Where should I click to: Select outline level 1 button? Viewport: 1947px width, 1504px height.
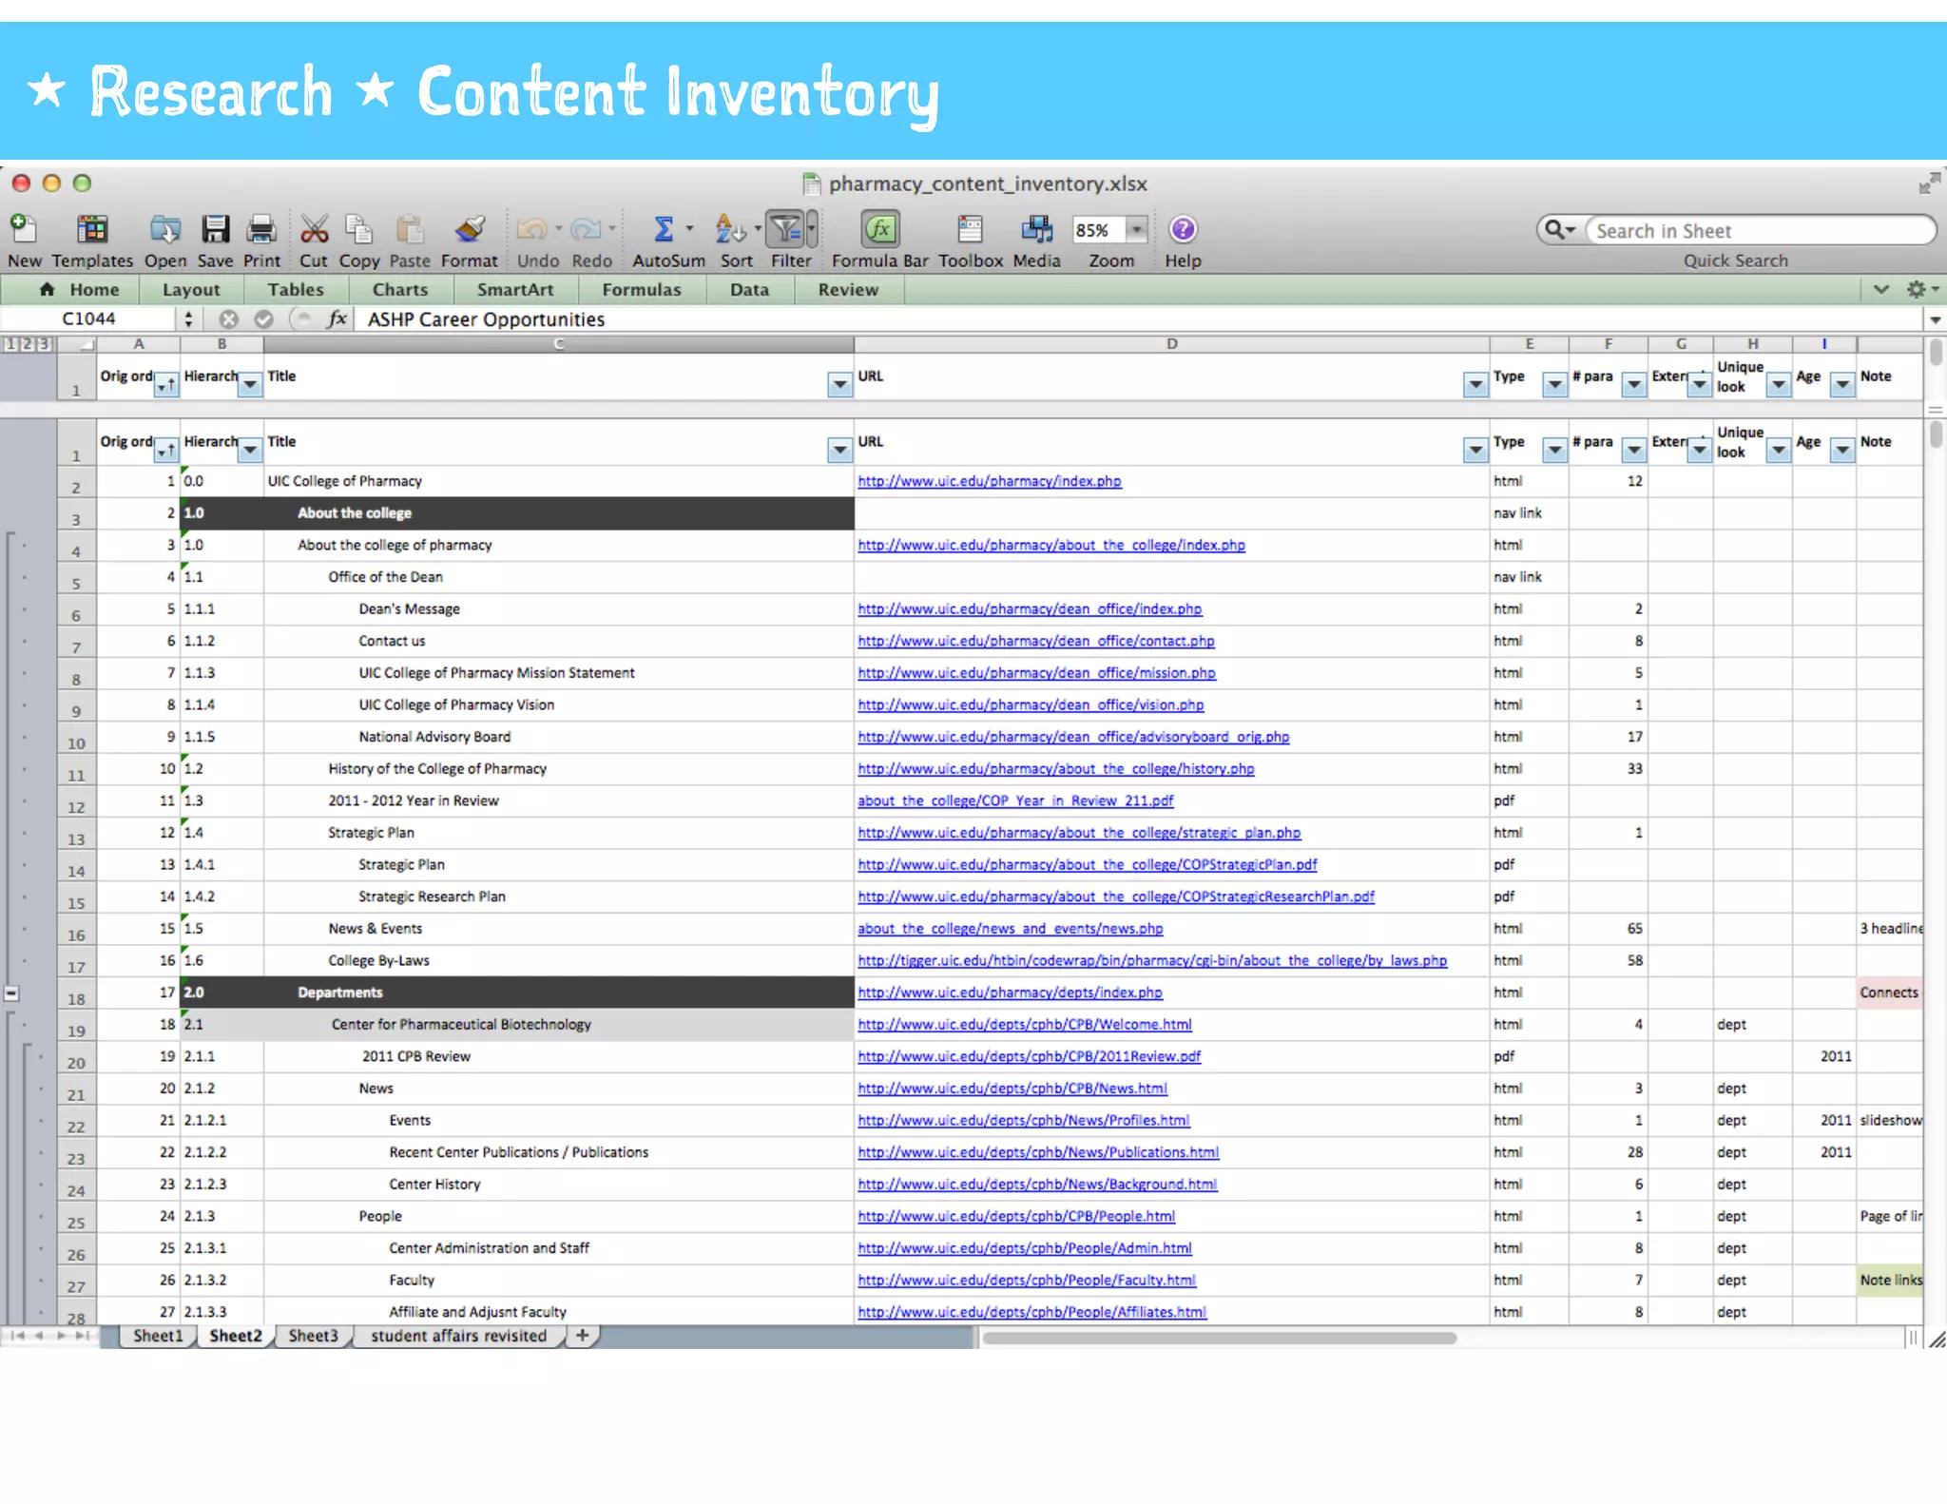point(10,344)
